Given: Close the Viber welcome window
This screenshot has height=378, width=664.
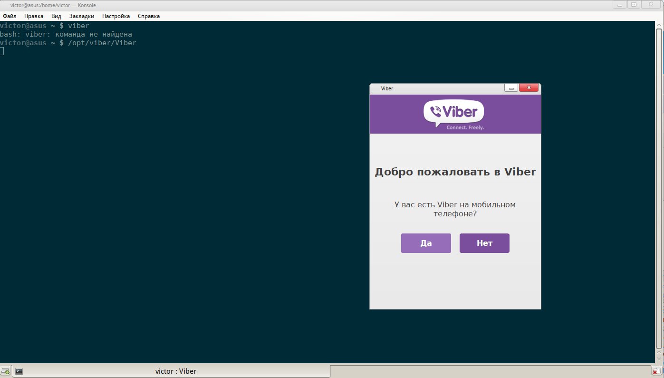Looking at the screenshot, I should 529,88.
